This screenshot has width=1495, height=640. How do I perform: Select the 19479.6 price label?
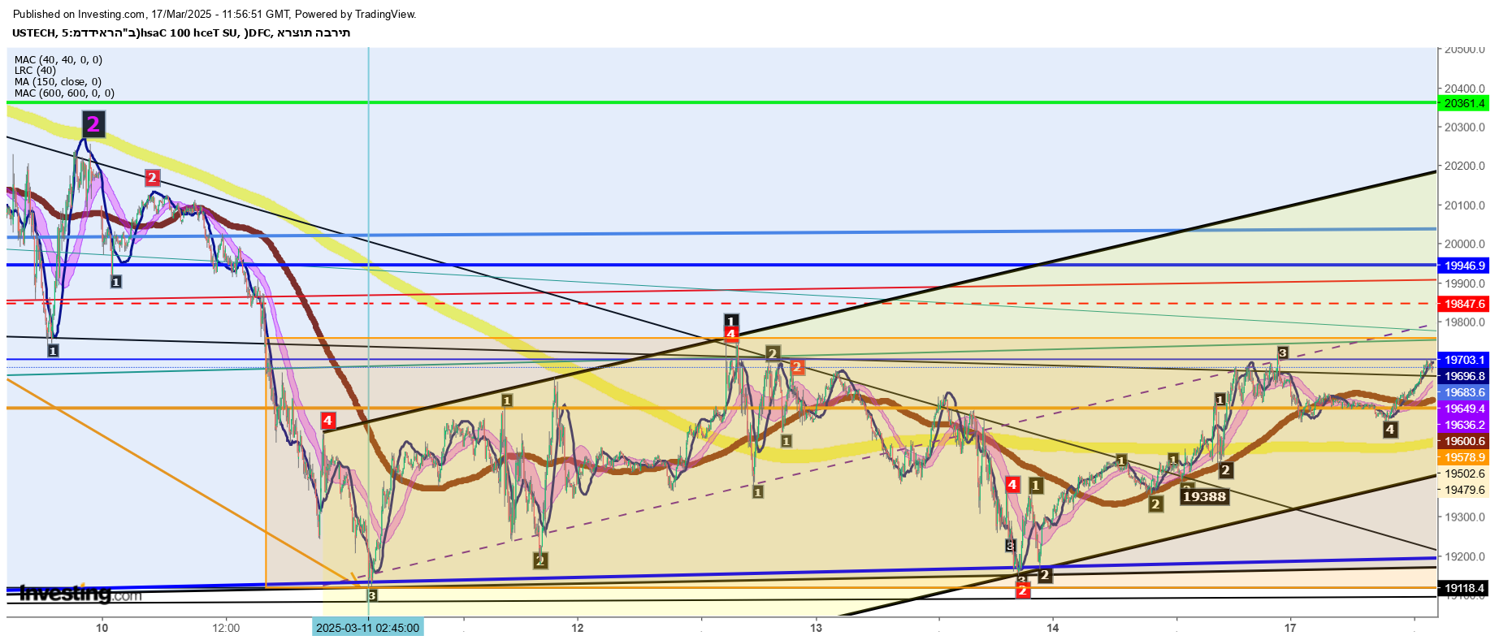[x=1464, y=490]
